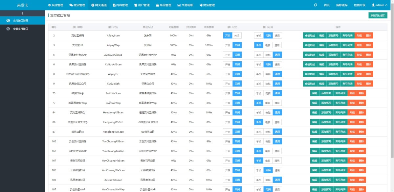Click 账号列表 for XuGuoAliScan row

348,65
